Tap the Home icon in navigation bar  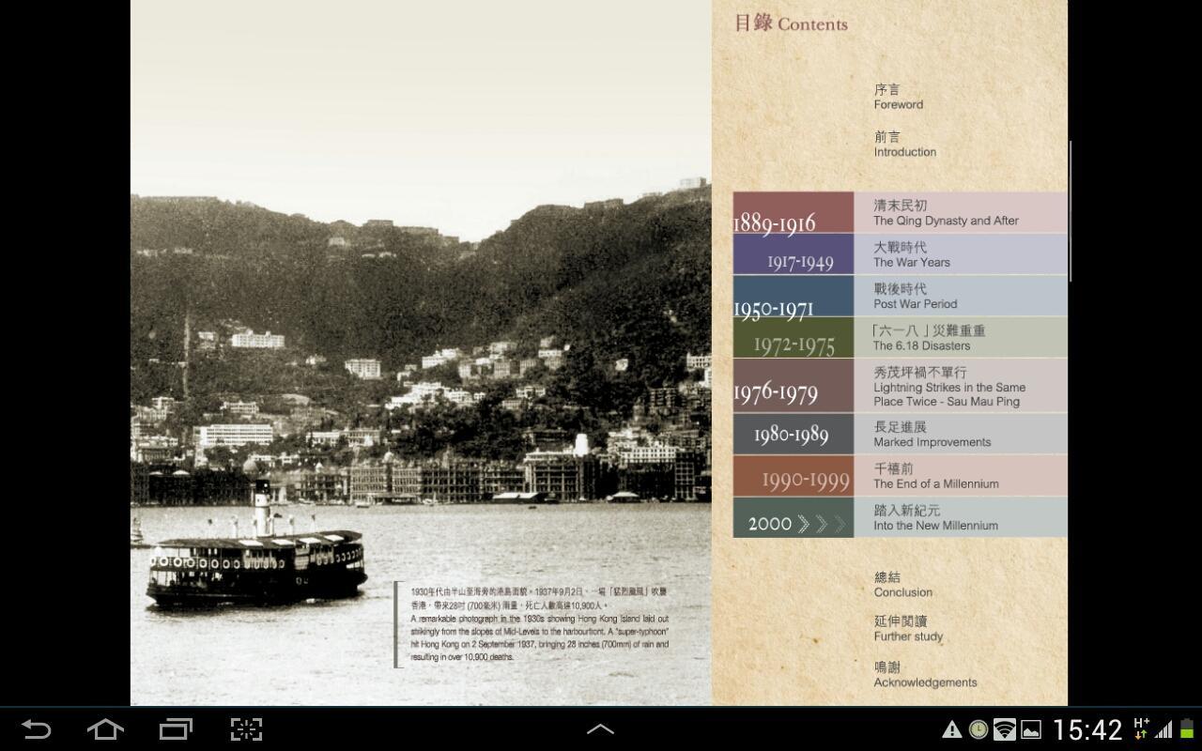click(106, 728)
